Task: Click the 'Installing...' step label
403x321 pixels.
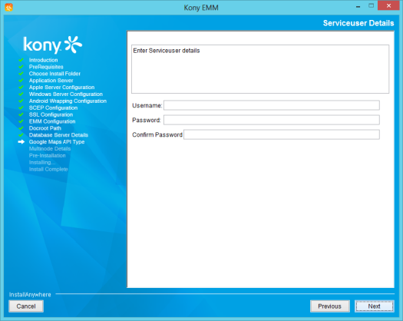Action: pyautogui.click(x=42, y=162)
